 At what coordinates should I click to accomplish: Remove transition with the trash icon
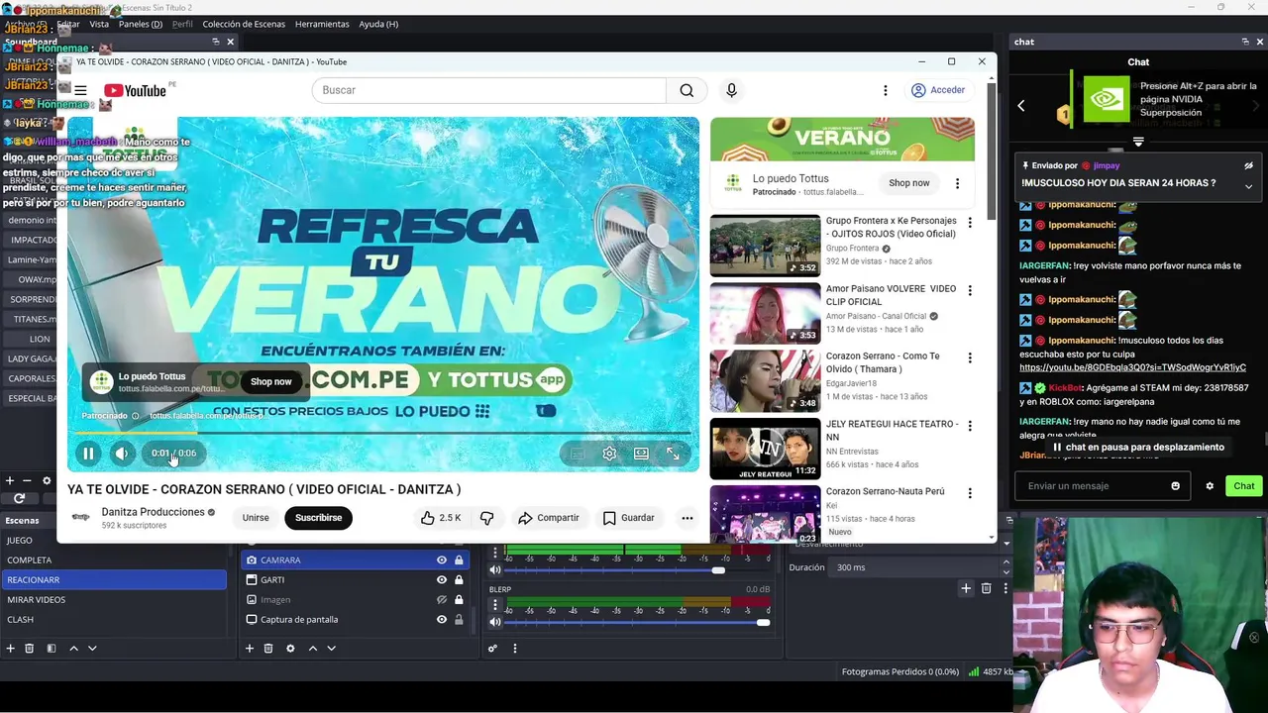point(986,588)
